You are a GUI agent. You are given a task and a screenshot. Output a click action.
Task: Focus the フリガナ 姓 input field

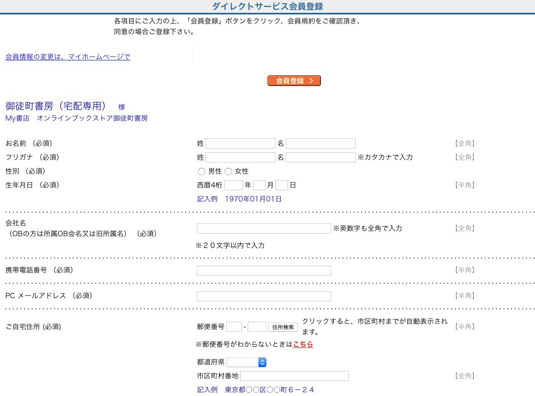click(240, 158)
